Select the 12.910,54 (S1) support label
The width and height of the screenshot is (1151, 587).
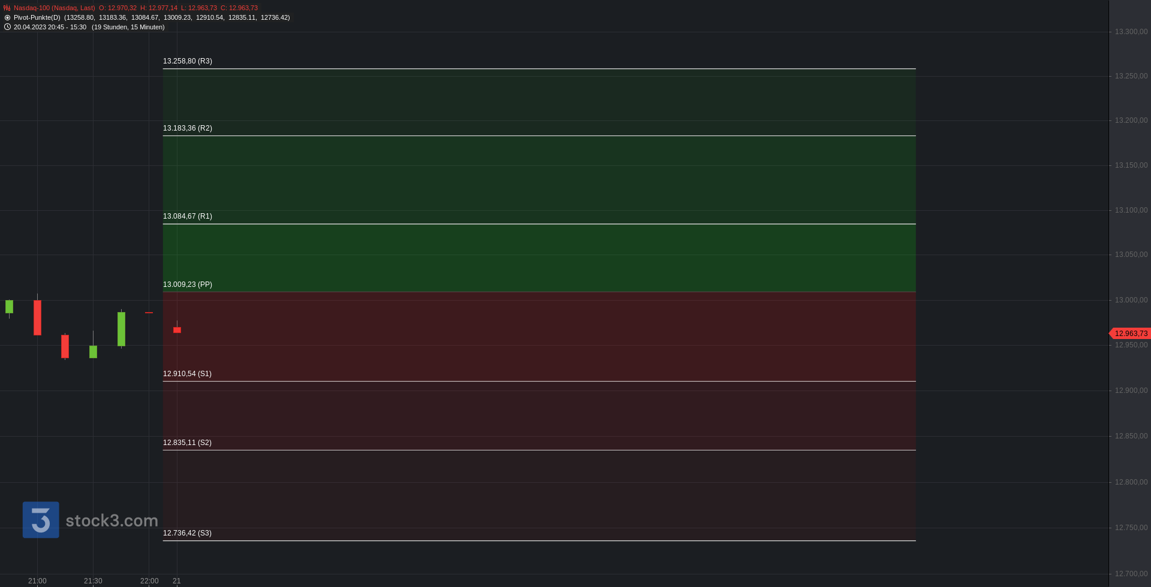pyautogui.click(x=187, y=374)
